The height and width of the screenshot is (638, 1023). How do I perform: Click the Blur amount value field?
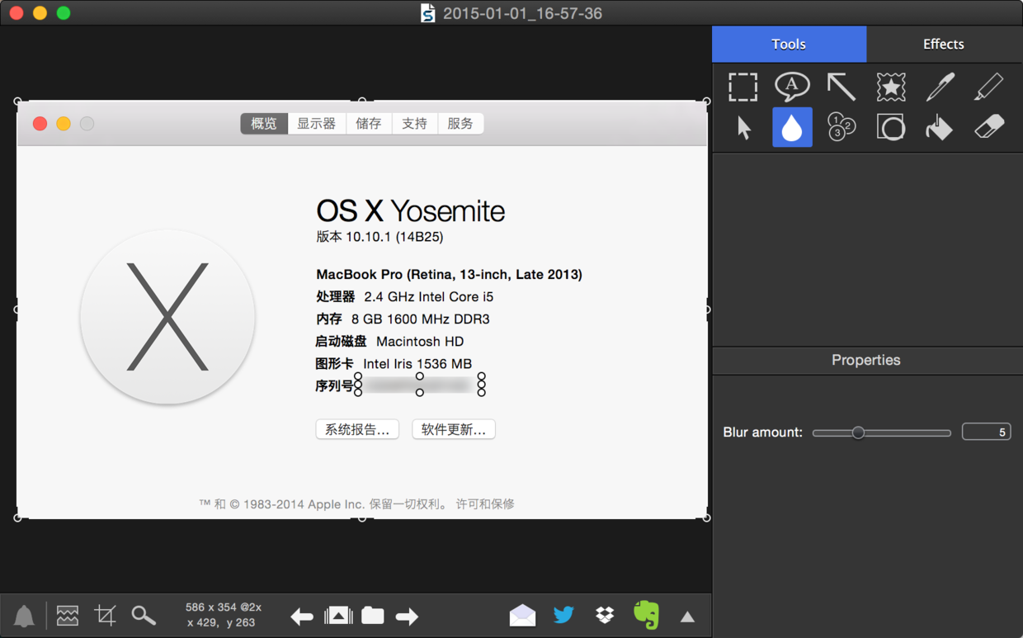[986, 432]
